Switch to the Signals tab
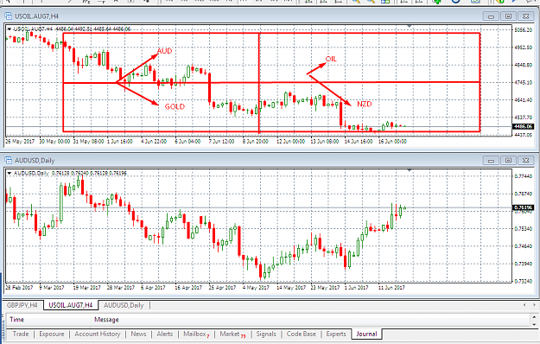Viewport: 540px width, 344px height. click(x=266, y=334)
